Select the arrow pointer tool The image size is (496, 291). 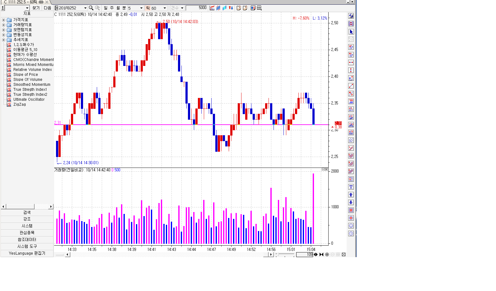[351, 32]
